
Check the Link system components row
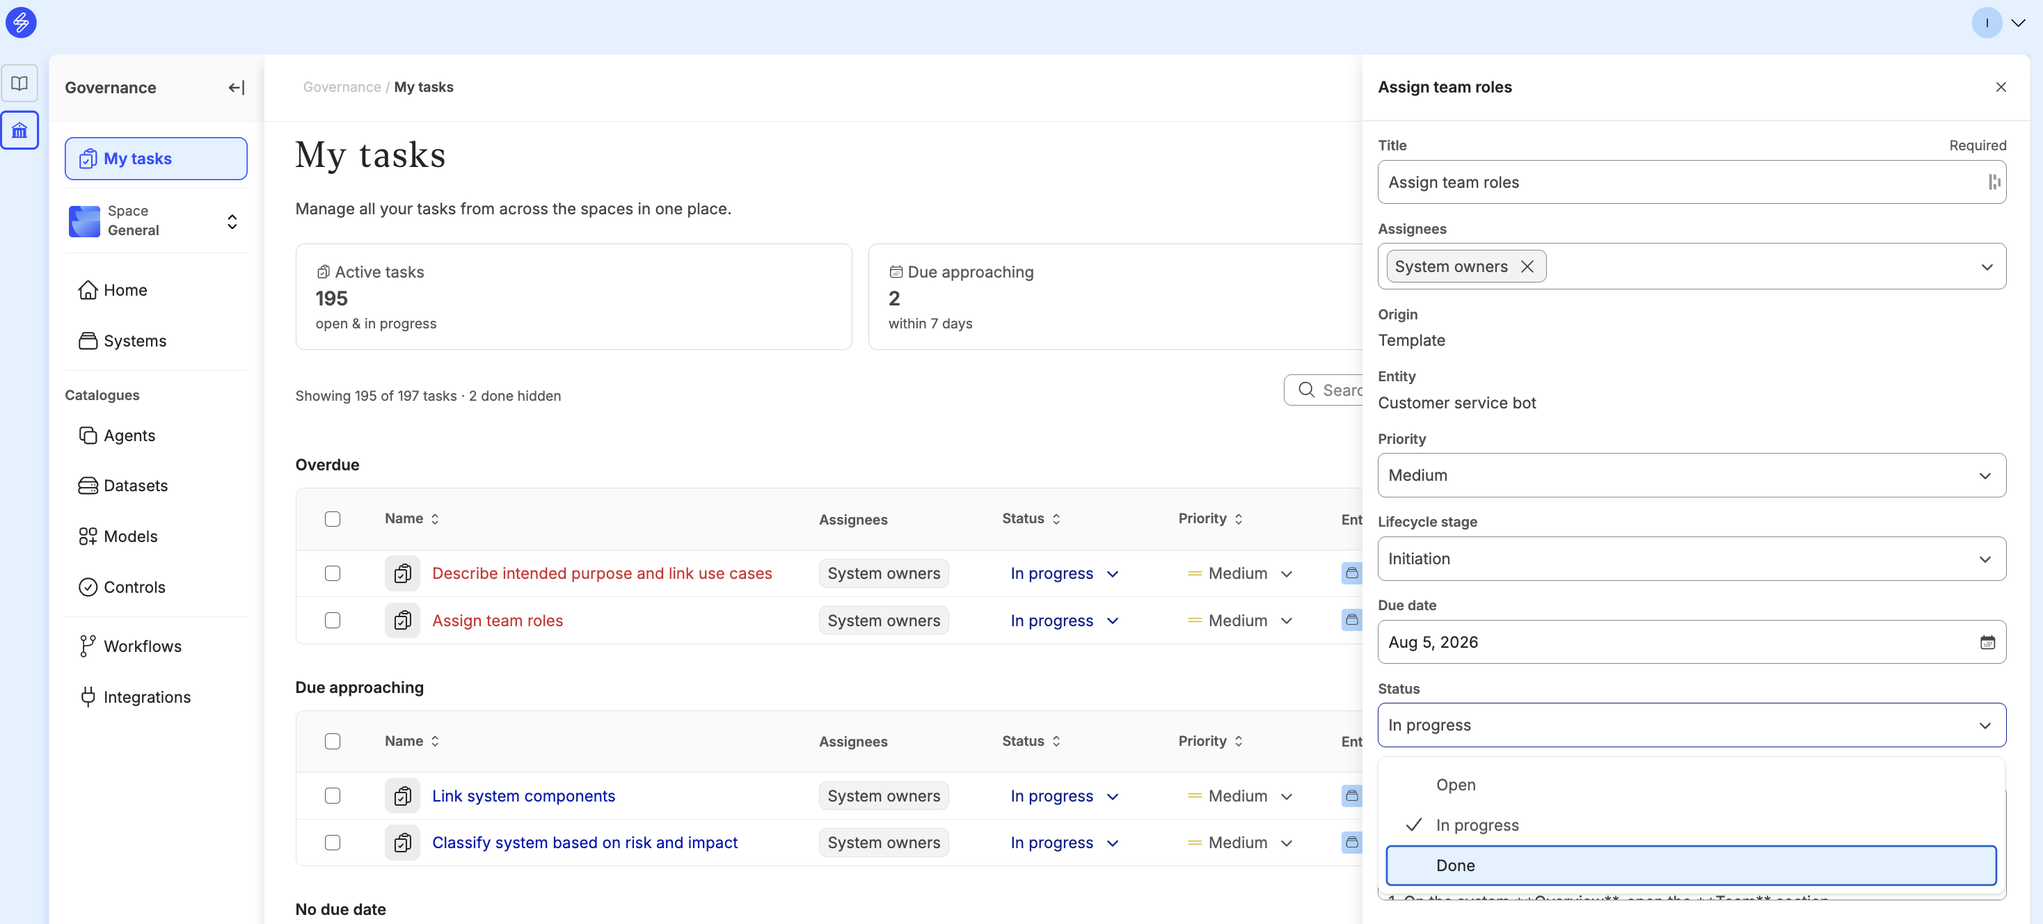[333, 795]
